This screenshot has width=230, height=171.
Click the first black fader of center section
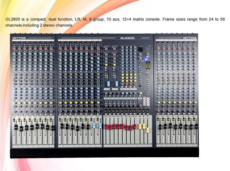[62, 126]
